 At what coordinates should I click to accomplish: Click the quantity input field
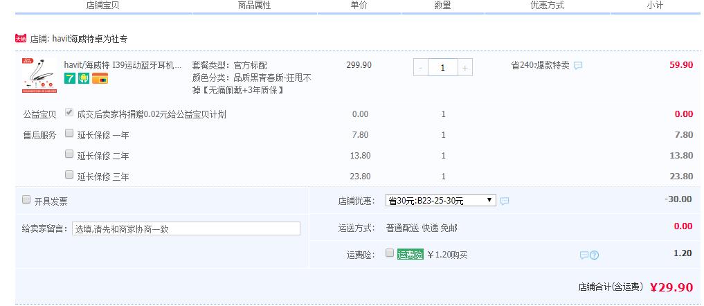(x=443, y=68)
